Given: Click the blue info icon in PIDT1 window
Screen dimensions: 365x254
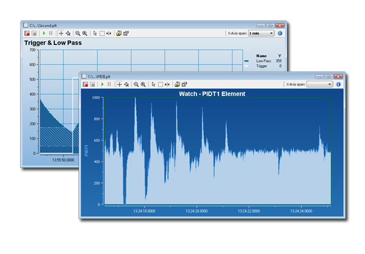Looking at the screenshot, I should (x=339, y=84).
